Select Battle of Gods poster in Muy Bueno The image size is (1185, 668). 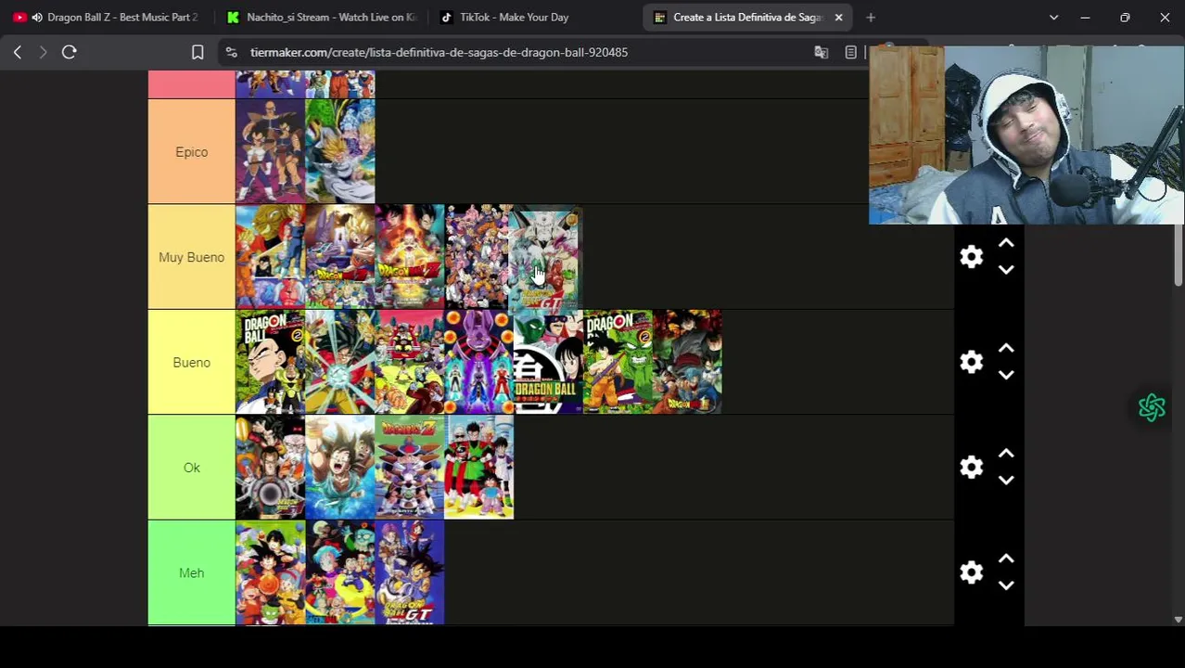(340, 257)
